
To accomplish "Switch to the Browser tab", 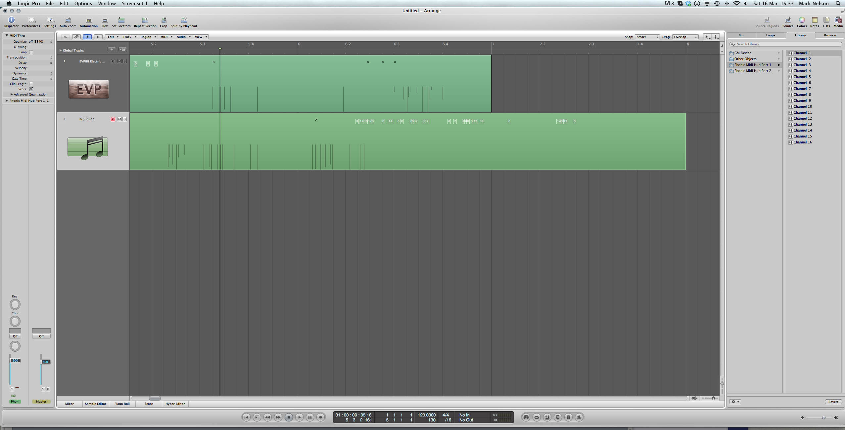I will pyautogui.click(x=830, y=35).
